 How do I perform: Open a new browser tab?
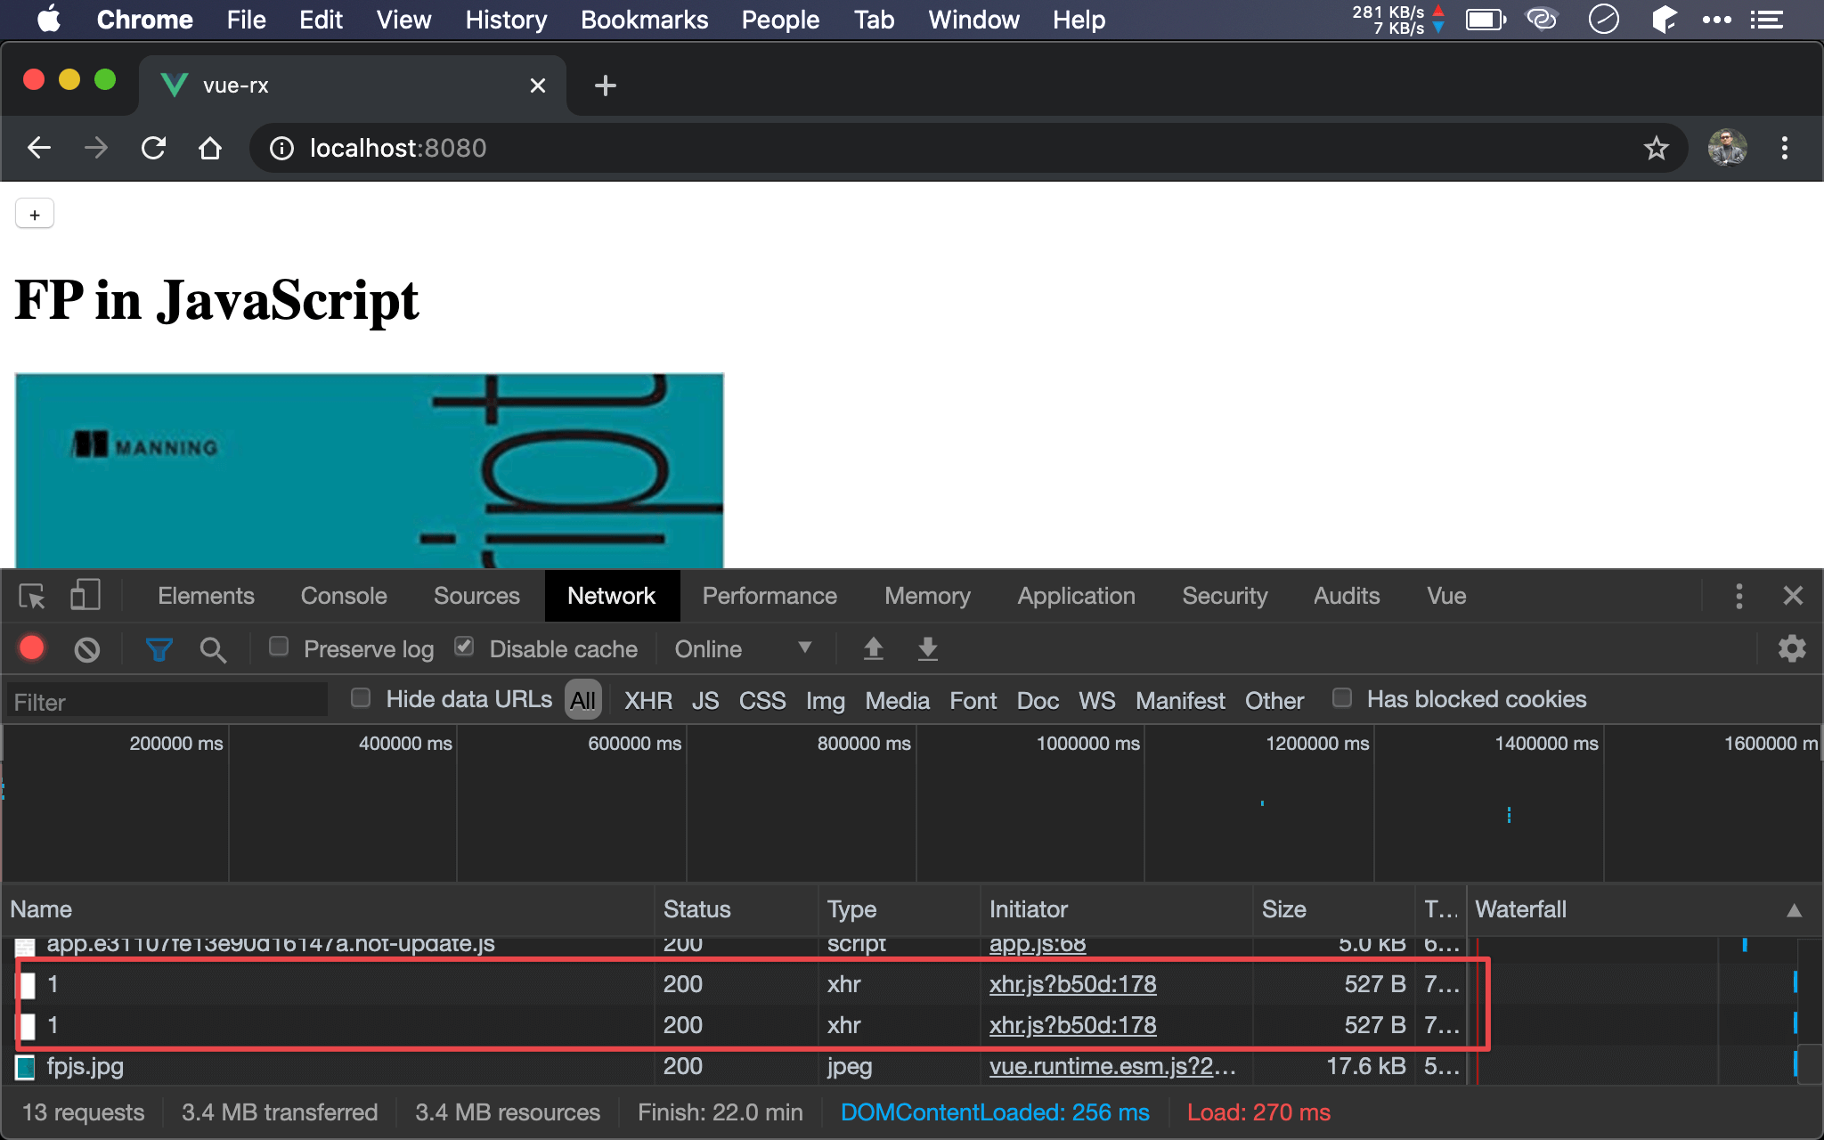pos(606,85)
